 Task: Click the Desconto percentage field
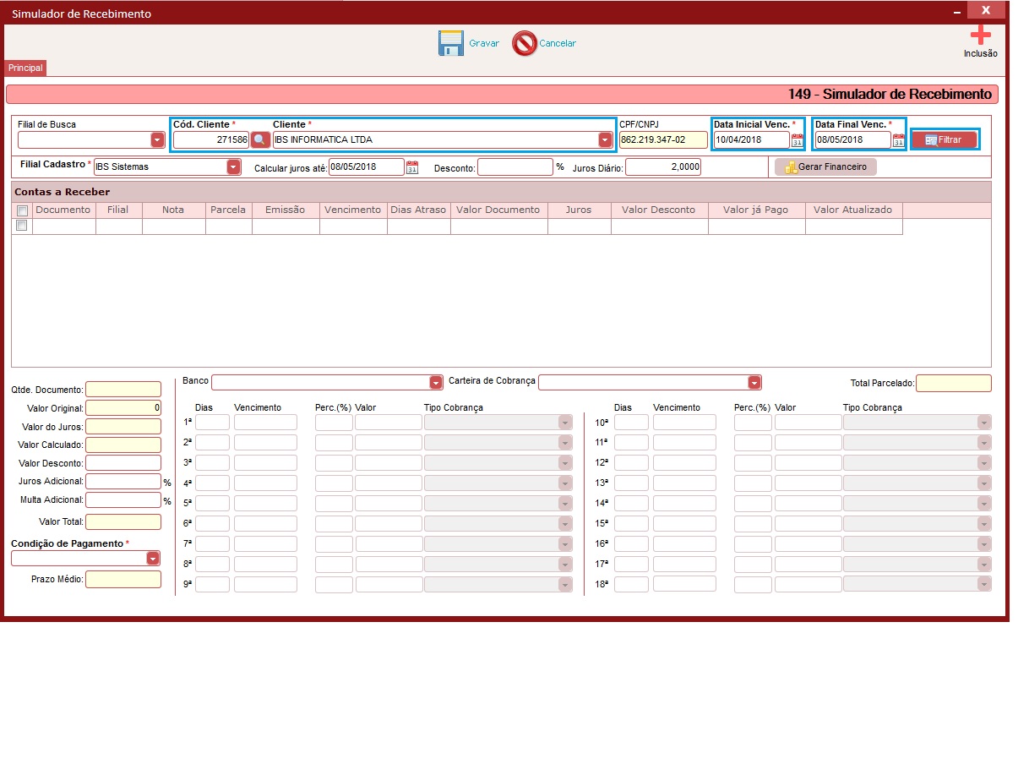tap(515, 167)
